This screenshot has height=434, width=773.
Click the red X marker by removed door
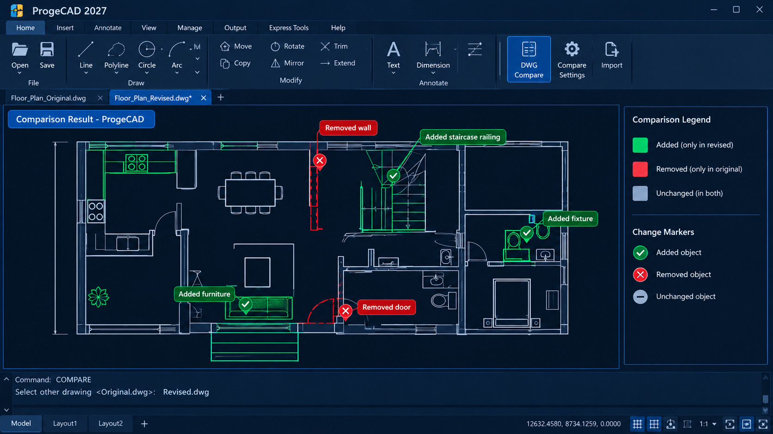click(x=345, y=311)
